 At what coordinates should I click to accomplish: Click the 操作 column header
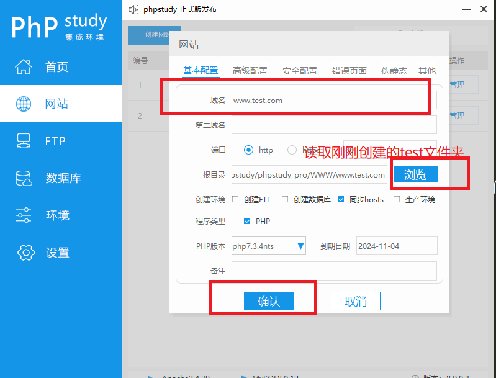[x=457, y=60]
